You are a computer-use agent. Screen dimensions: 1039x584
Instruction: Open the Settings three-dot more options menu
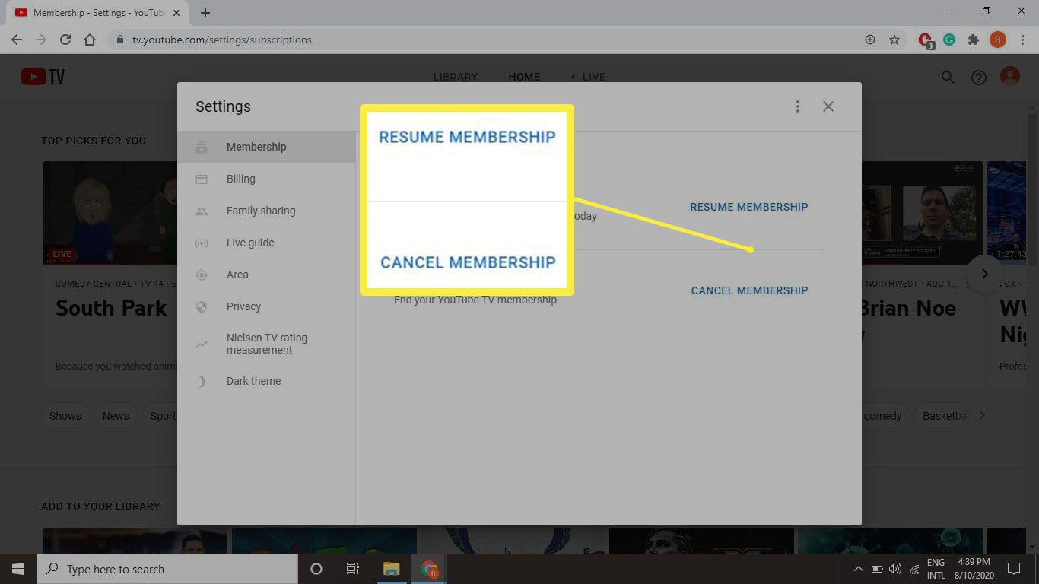click(798, 106)
